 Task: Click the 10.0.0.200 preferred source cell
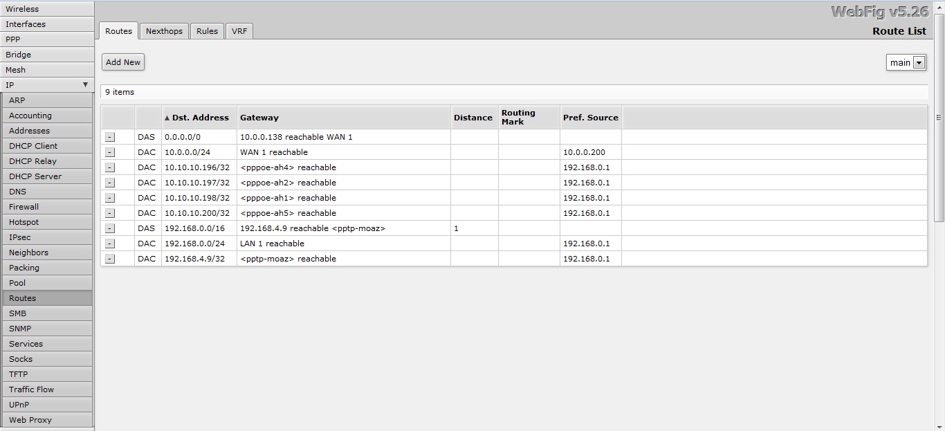591,152
